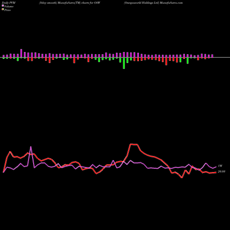Select the 'Volume' legend label
This screenshot has width=230, height=230.
point(9,6)
